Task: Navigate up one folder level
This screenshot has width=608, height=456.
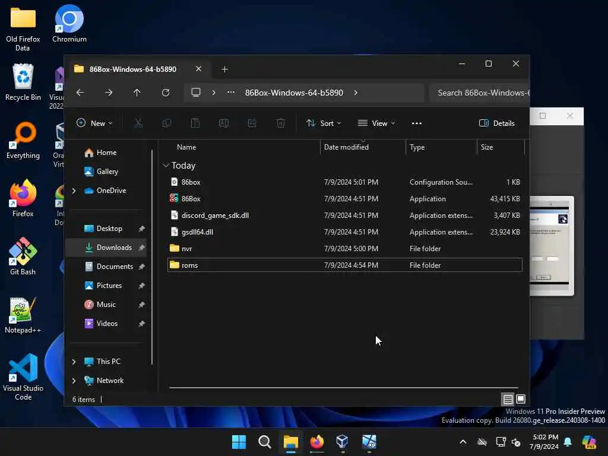Action: (137, 93)
